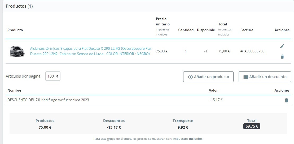
Task: Click the Cantidad column header
Action: coord(186,30)
